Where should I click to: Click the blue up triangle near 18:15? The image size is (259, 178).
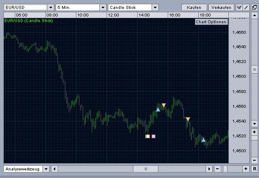point(203,140)
